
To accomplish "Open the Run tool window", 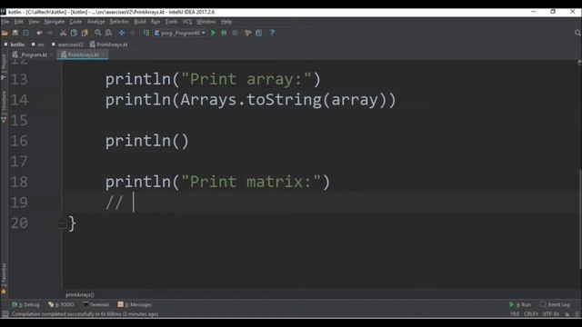I will point(520,305).
